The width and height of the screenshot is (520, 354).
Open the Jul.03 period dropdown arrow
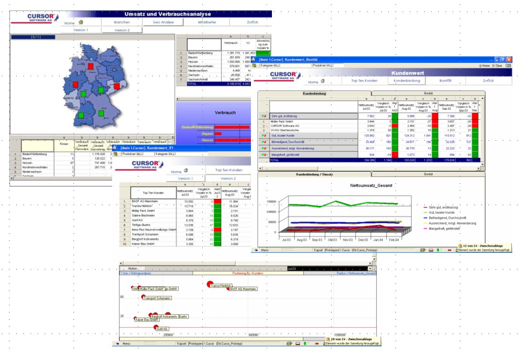(370, 269)
